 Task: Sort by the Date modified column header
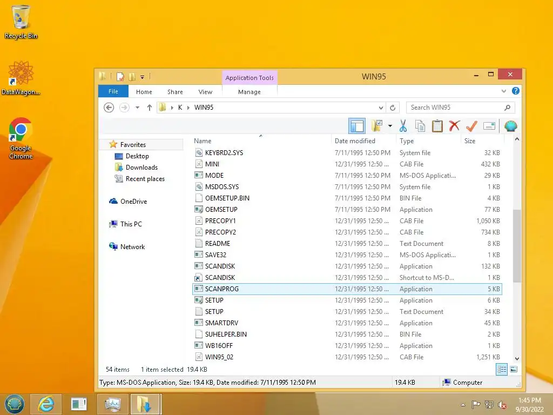click(355, 141)
